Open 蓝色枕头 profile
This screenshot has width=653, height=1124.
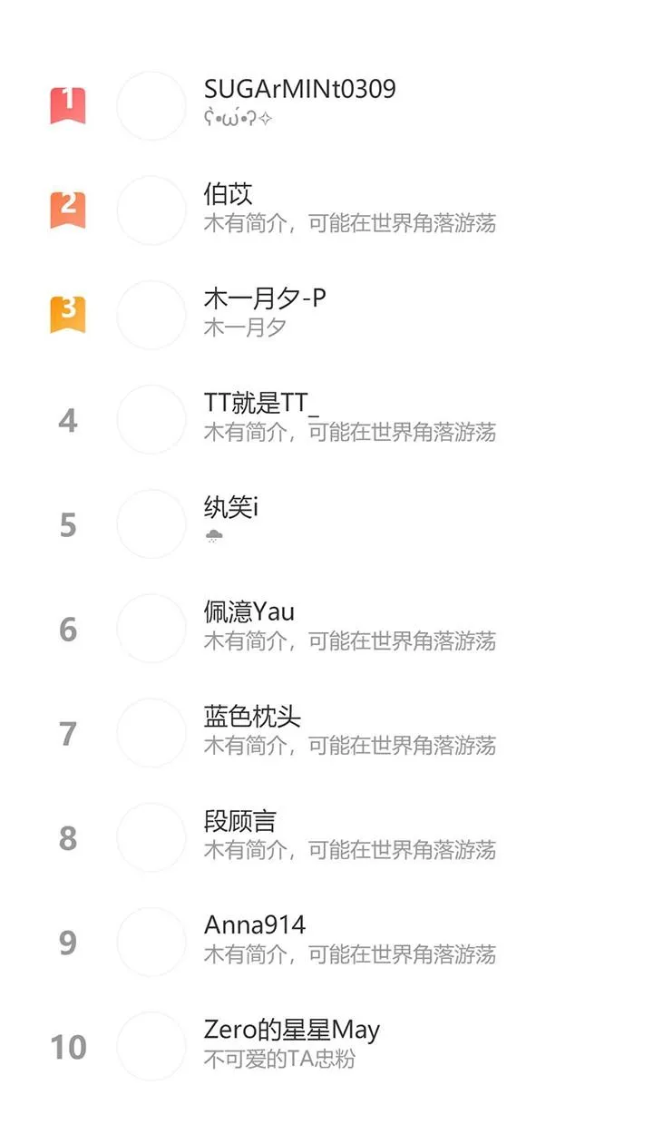252,717
